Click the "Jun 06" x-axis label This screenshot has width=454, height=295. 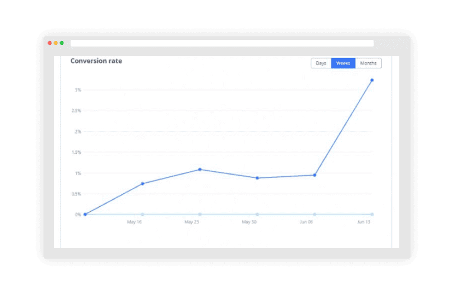pyautogui.click(x=306, y=222)
